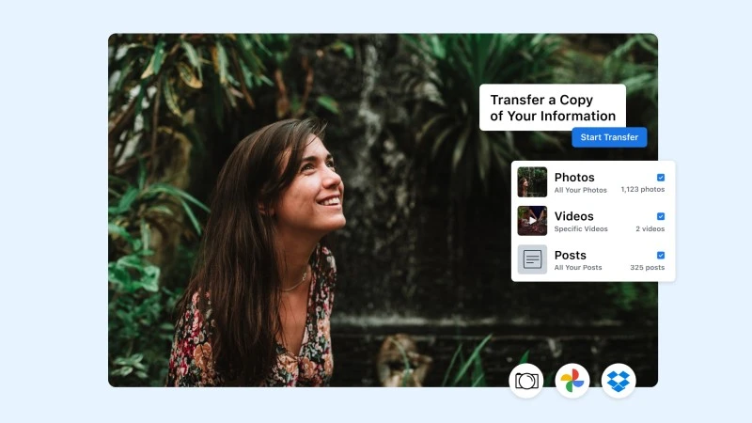The image size is (752, 423).
Task: Click the camera icon in the white circle
Action: pos(526,381)
